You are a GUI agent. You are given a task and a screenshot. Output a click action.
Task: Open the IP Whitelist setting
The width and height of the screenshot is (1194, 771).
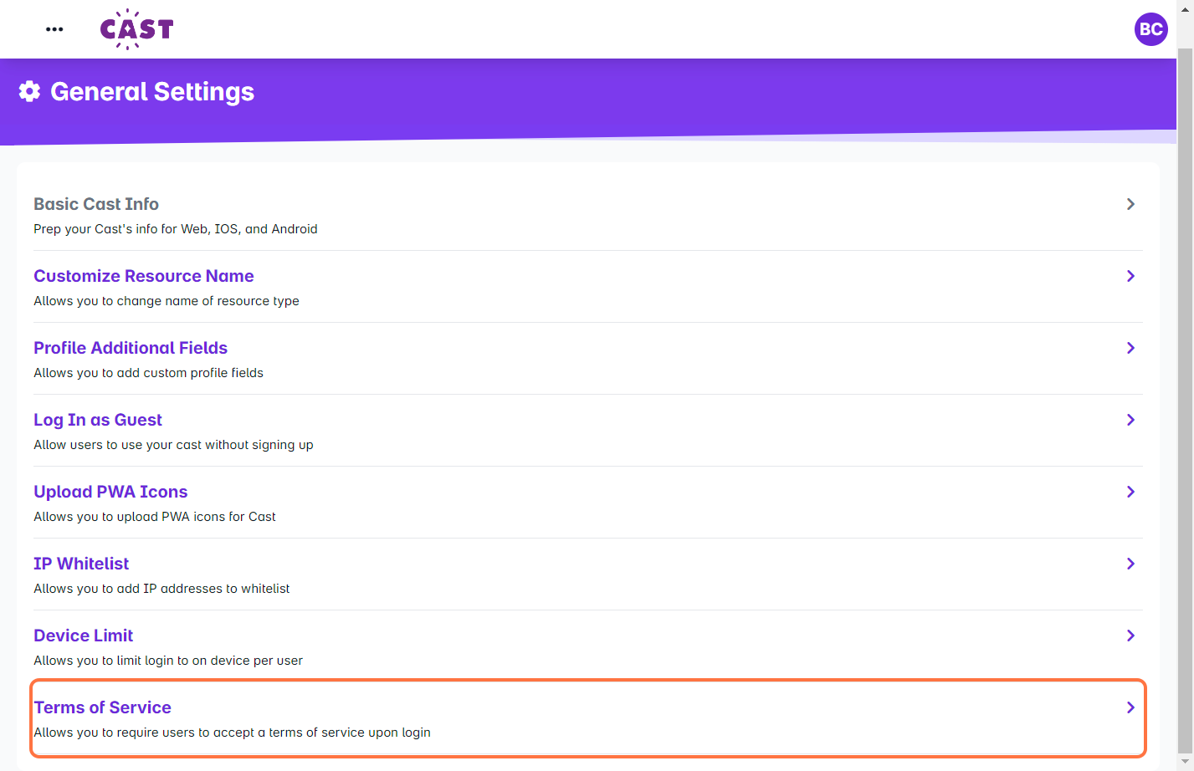tap(81, 564)
